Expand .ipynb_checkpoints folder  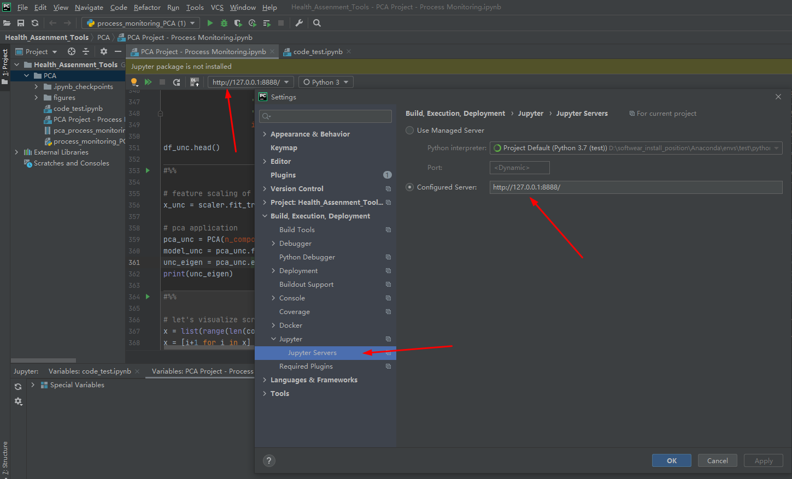pyautogui.click(x=36, y=87)
